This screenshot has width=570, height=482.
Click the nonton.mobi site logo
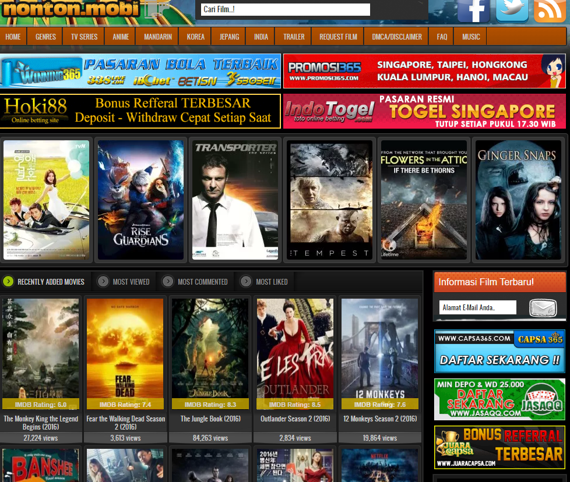point(71,9)
